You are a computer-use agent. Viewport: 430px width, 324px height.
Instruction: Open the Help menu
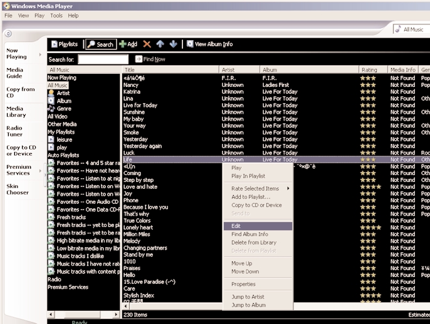coord(73,16)
